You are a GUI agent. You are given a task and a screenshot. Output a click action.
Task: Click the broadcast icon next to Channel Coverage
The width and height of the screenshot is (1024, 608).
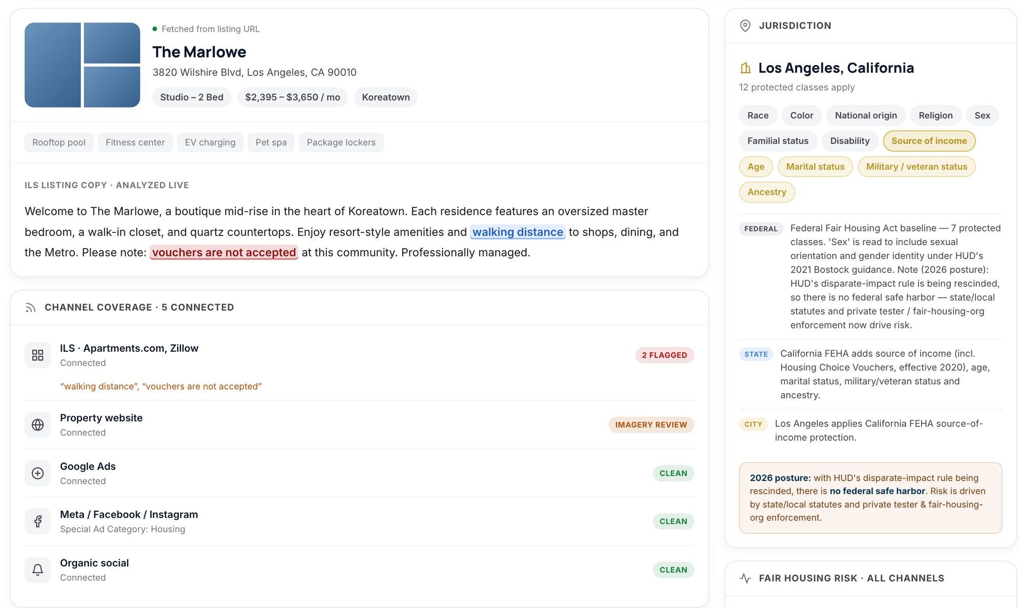[31, 308]
